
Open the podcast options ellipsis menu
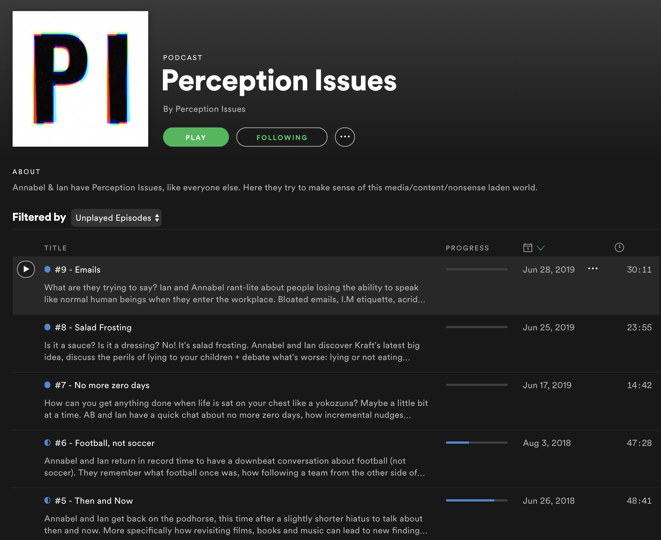point(345,137)
